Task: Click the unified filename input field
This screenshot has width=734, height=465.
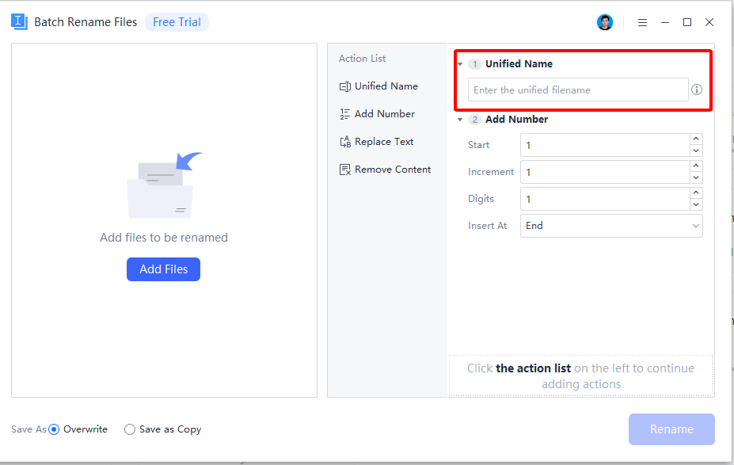Action: [x=577, y=90]
